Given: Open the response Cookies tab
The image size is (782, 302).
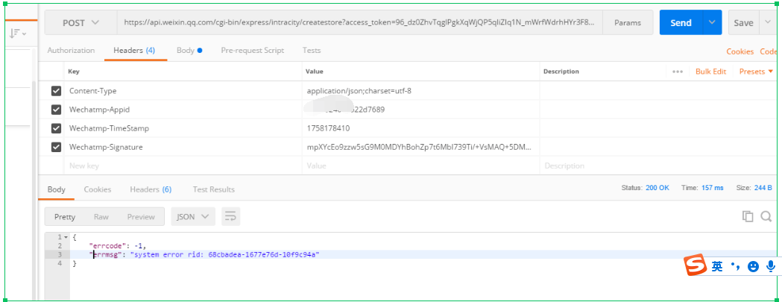Looking at the screenshot, I should (x=97, y=189).
